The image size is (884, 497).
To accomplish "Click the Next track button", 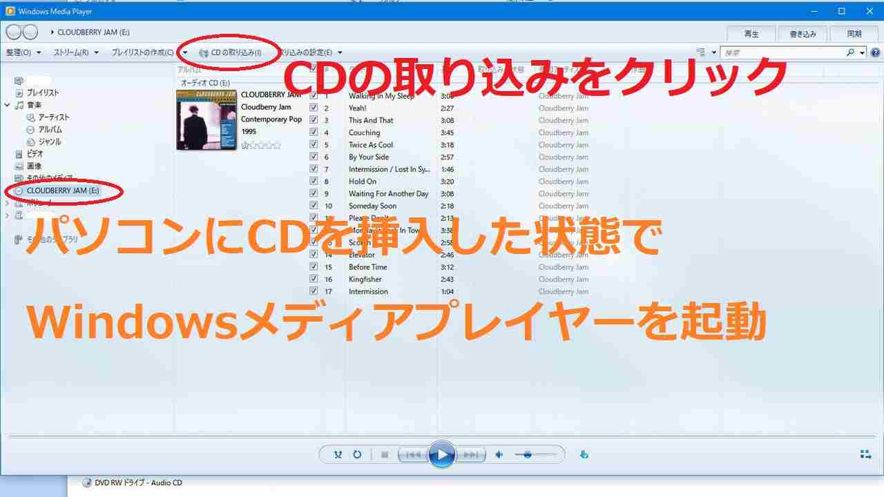I will pos(470,455).
